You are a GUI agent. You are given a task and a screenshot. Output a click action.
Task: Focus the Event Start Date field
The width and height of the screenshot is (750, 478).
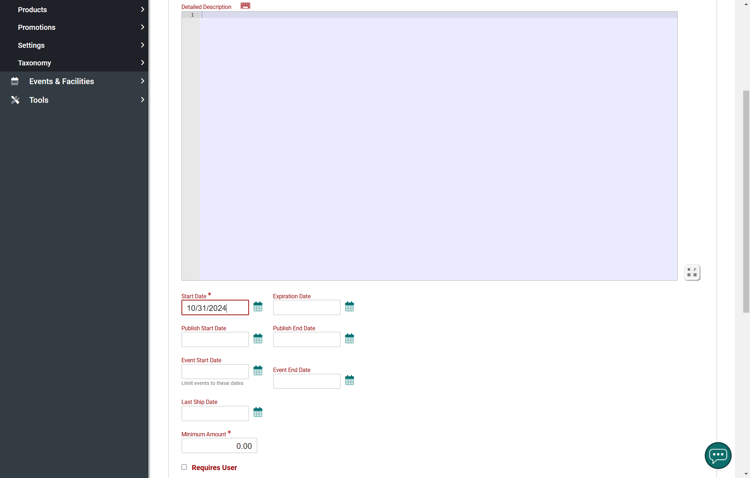215,372
